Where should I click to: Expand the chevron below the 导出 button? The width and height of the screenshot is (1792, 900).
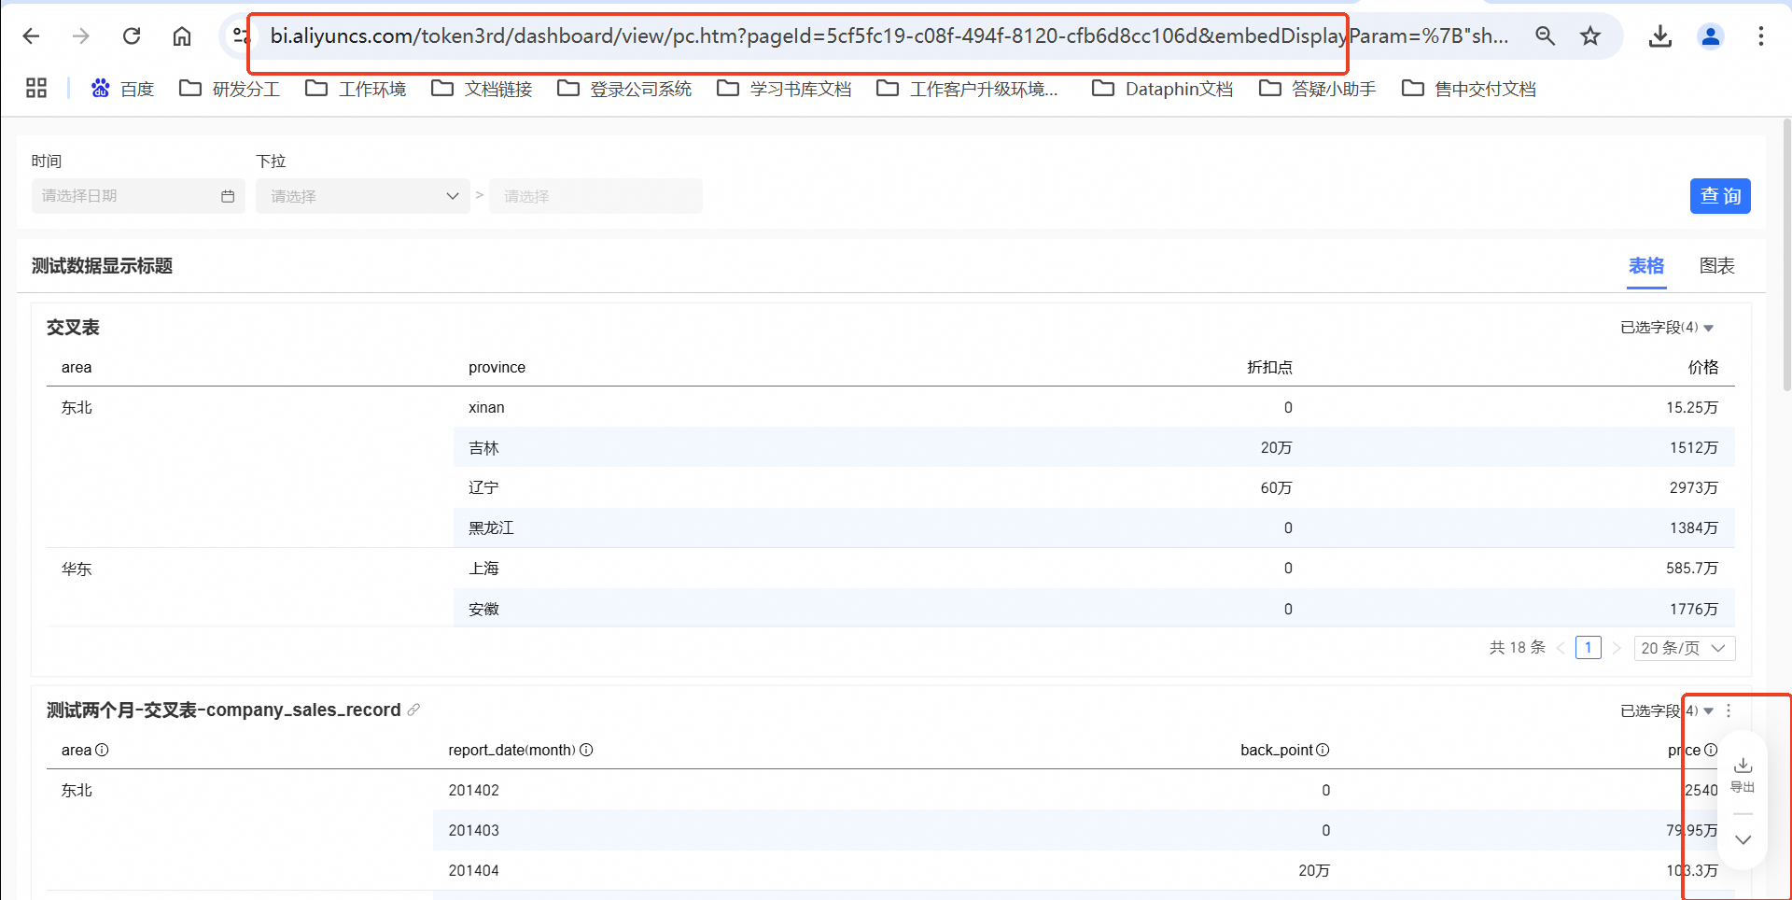point(1743,840)
